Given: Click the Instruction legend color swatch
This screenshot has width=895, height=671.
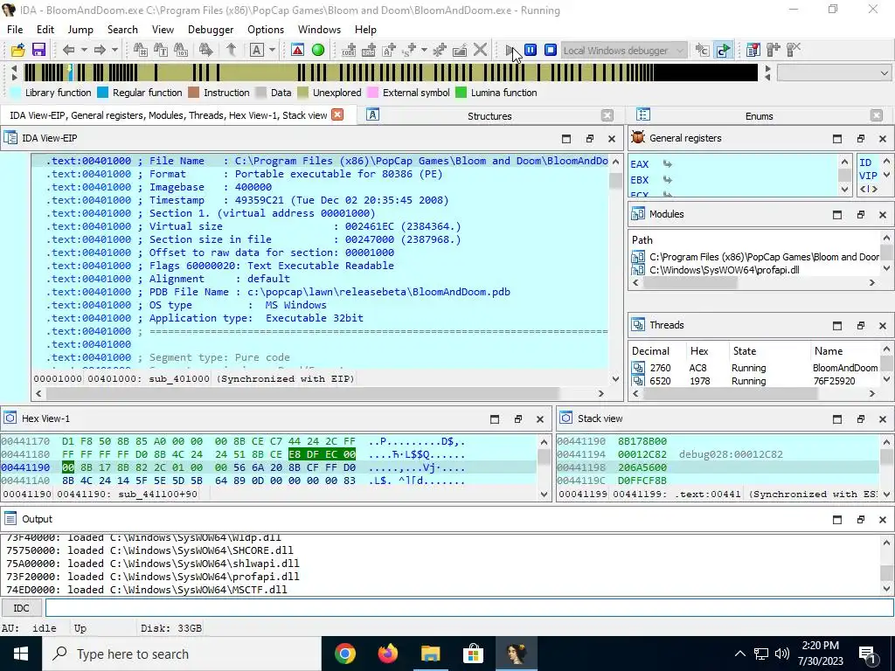Looking at the screenshot, I should (x=193, y=93).
